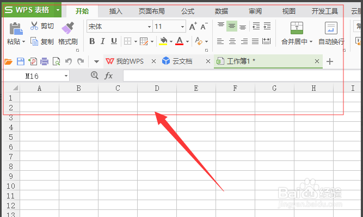Click the fx insert function icon
The height and width of the screenshot is (217, 363).
coord(109,76)
